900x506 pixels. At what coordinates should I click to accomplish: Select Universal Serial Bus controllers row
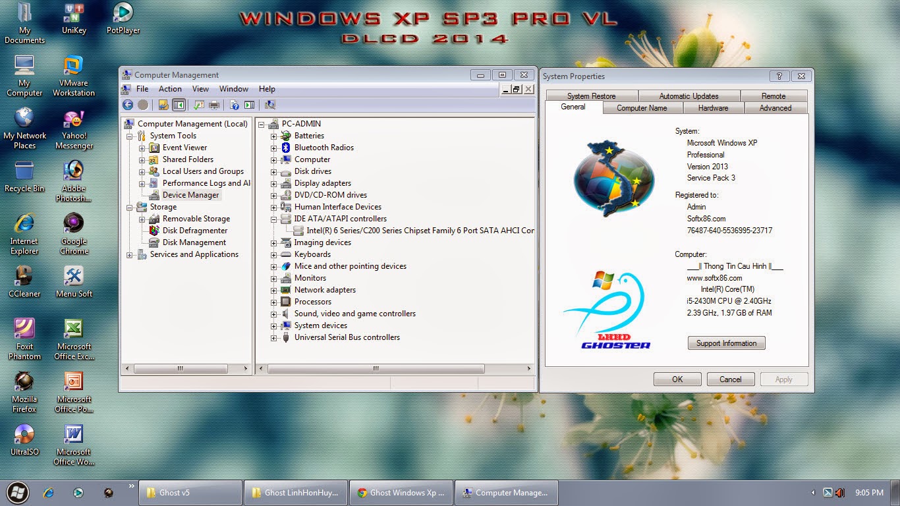coord(347,337)
